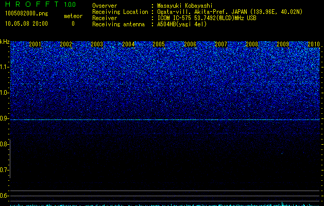The width and height of the screenshot is (324, 206).
Task: Click the meteor count value 0
Action: point(73,24)
